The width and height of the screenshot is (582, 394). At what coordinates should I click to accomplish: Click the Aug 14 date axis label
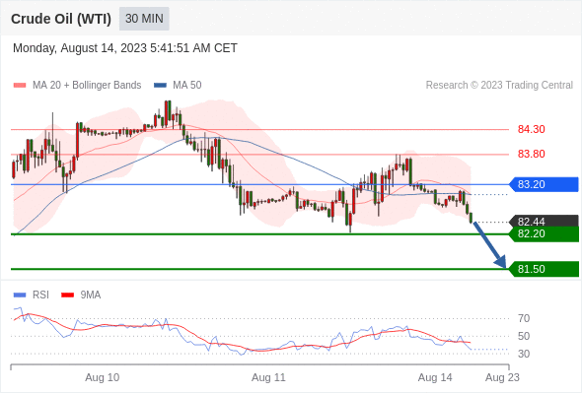click(435, 377)
